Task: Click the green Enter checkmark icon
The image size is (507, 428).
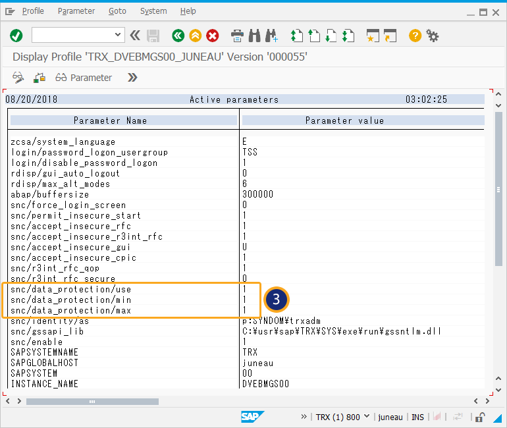Action: point(16,36)
